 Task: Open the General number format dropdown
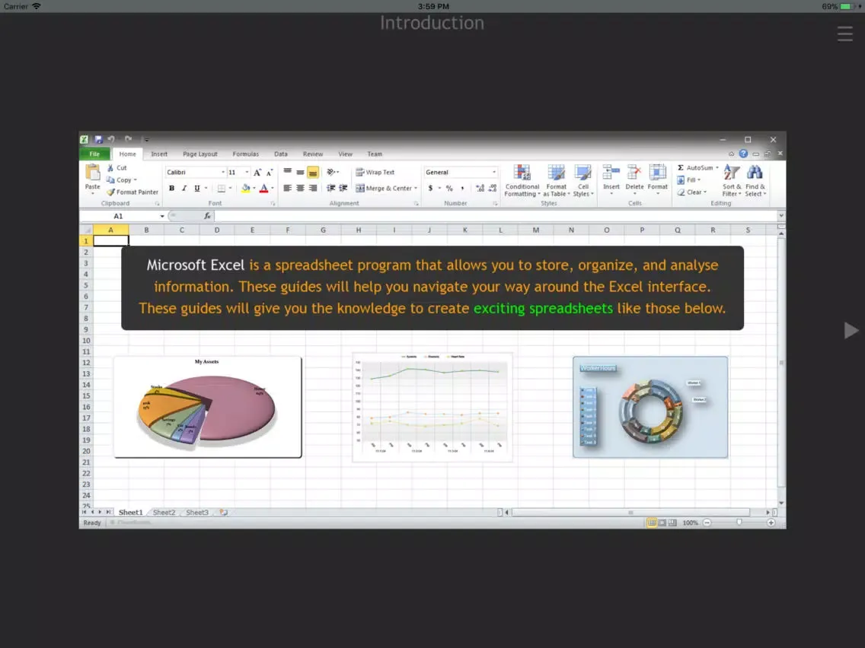(x=493, y=173)
